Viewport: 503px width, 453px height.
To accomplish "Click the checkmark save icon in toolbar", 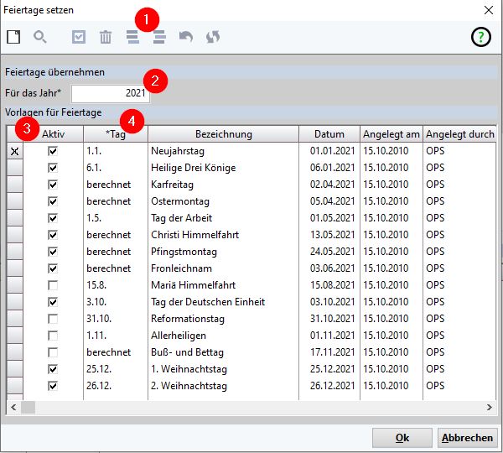I will pyautogui.click(x=79, y=37).
